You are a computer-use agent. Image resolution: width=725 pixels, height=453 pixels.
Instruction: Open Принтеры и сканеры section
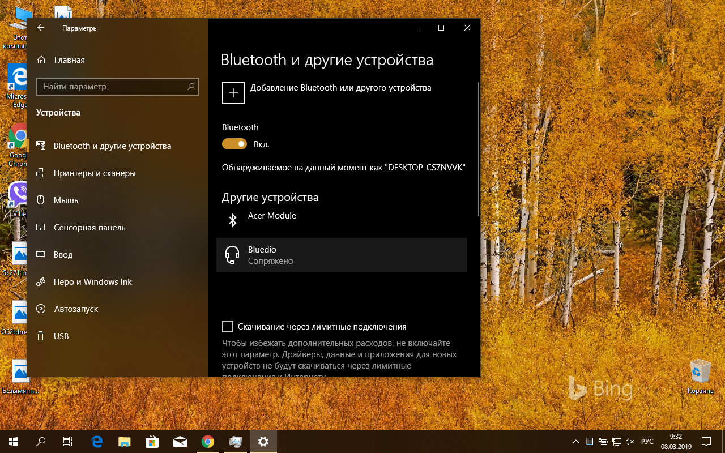[118, 173]
